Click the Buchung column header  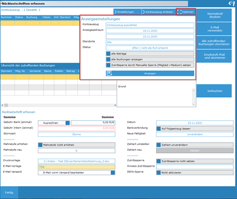[x=32, y=17]
